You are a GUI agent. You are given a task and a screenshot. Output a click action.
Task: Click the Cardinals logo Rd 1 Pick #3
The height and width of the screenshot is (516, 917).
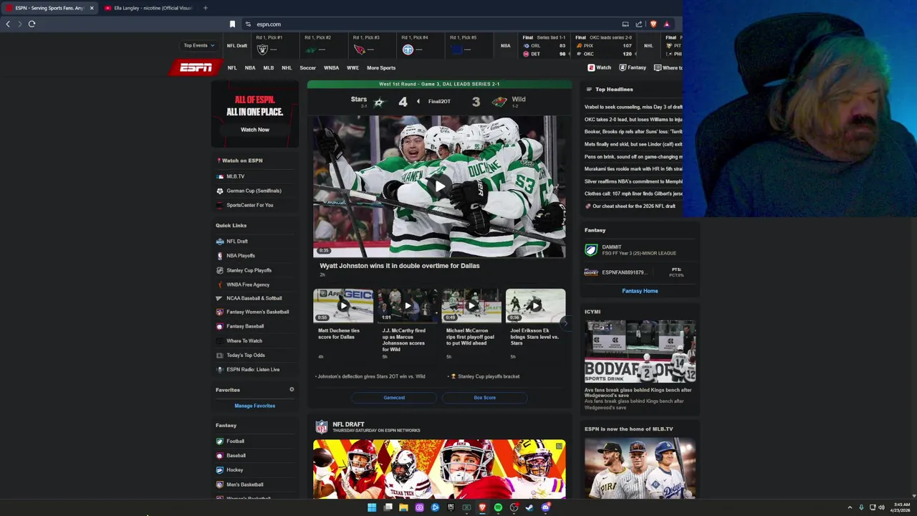tap(360, 49)
